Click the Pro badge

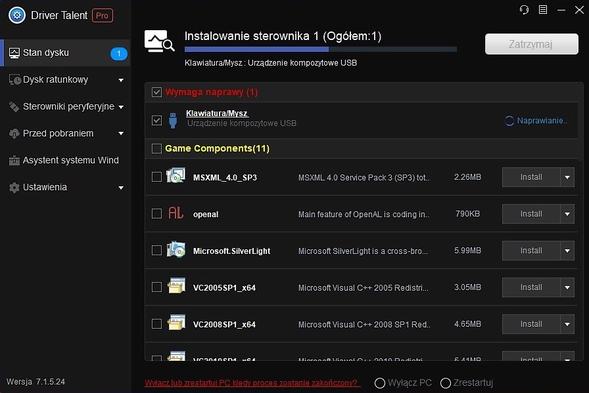point(102,16)
